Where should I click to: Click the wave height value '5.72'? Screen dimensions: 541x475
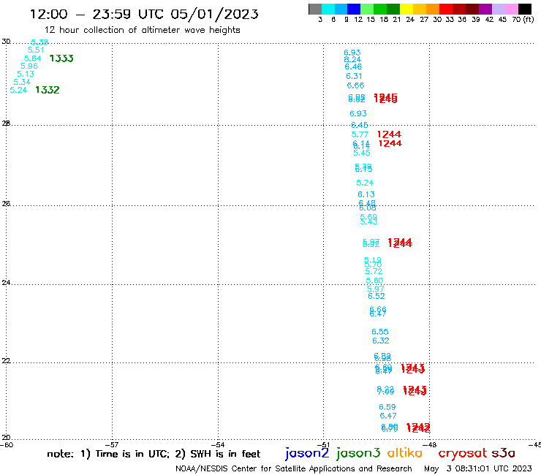(374, 271)
